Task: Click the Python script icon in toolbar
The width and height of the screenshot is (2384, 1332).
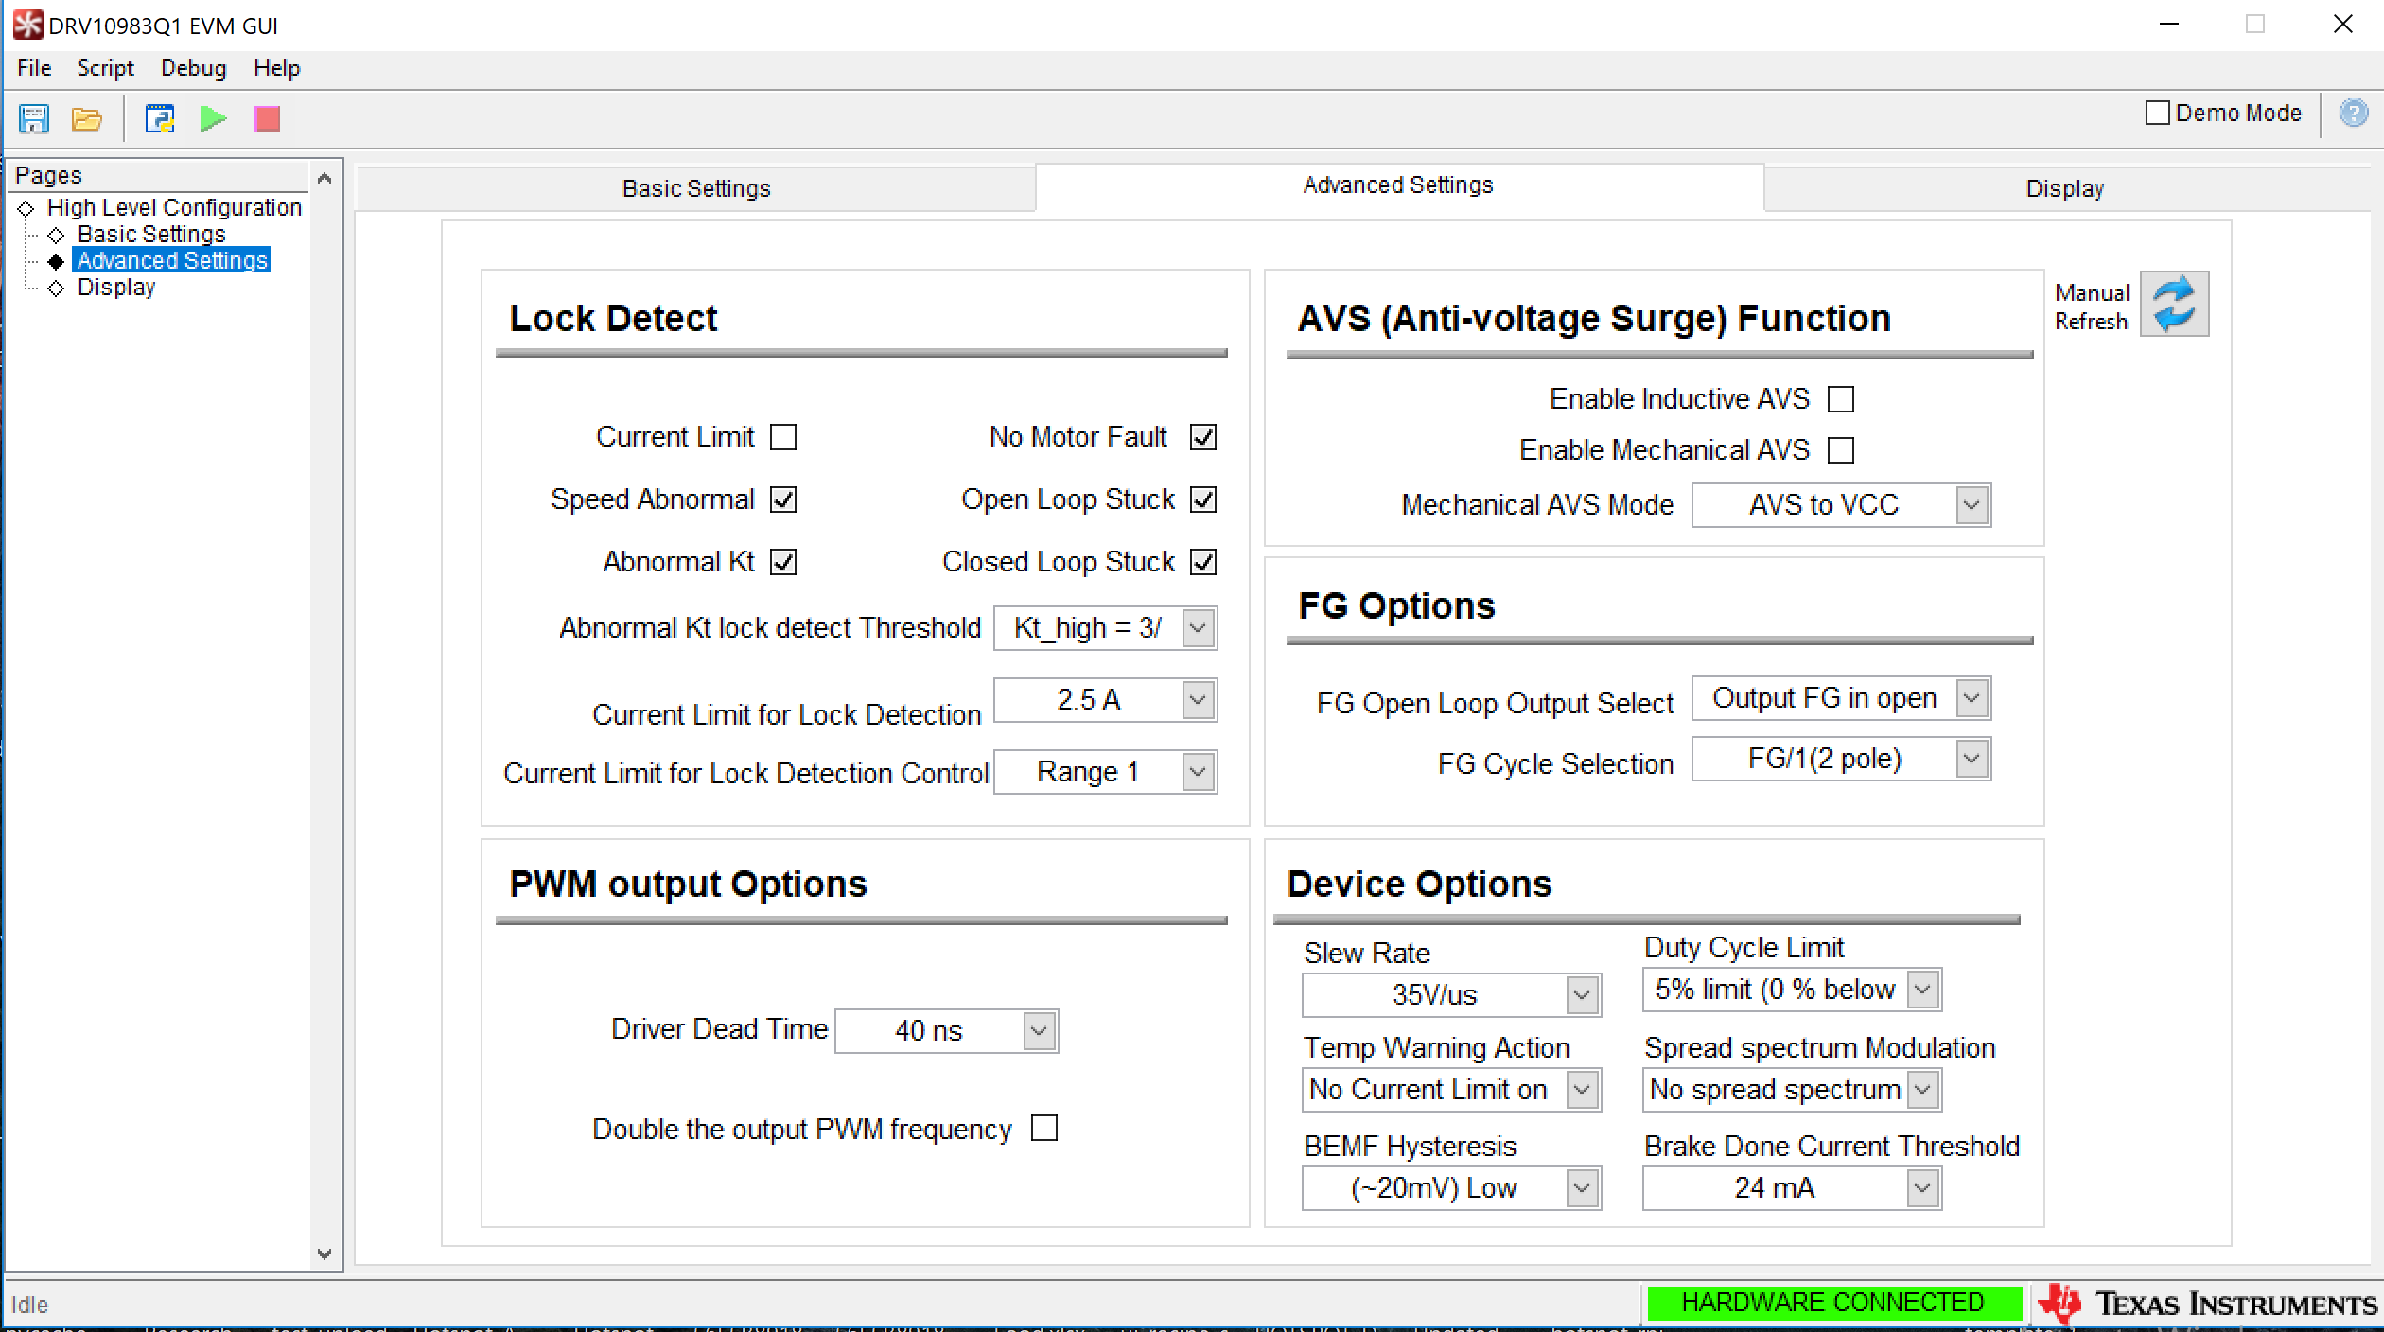Action: point(160,119)
